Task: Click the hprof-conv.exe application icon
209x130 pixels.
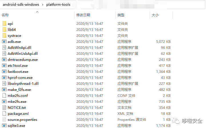Action: point(4,78)
